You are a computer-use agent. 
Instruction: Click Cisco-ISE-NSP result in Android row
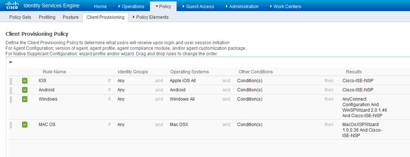coord(358,90)
